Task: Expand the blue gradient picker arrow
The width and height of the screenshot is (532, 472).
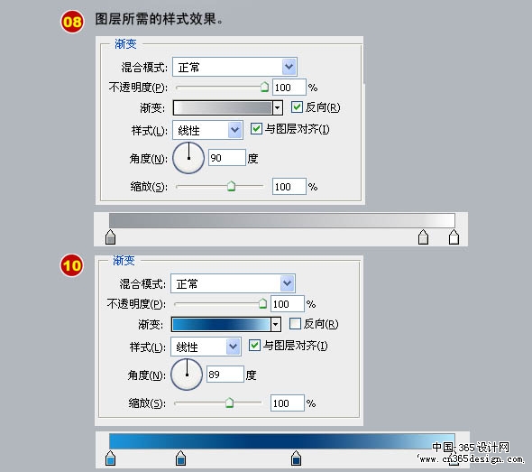Action: [x=276, y=325]
